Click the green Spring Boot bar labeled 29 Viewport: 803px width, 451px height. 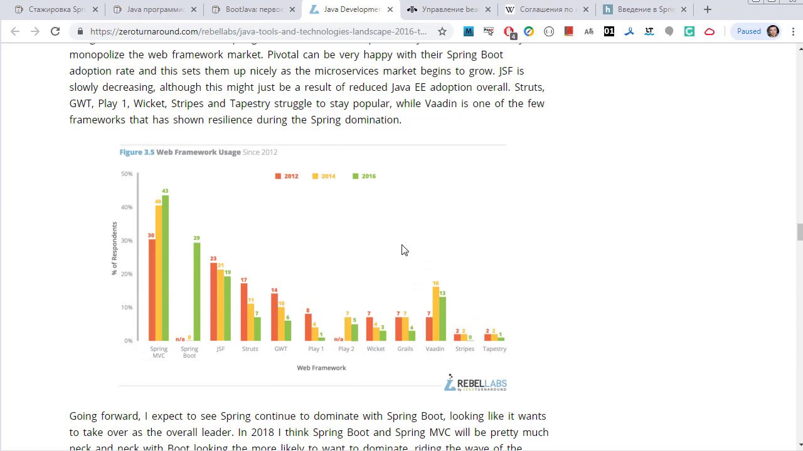coord(197,292)
